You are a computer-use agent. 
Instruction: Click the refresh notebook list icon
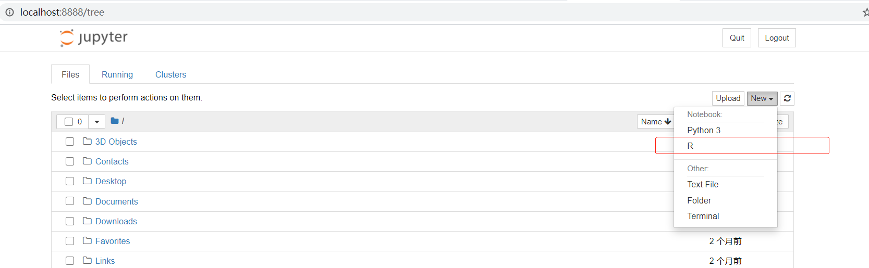[x=787, y=98]
